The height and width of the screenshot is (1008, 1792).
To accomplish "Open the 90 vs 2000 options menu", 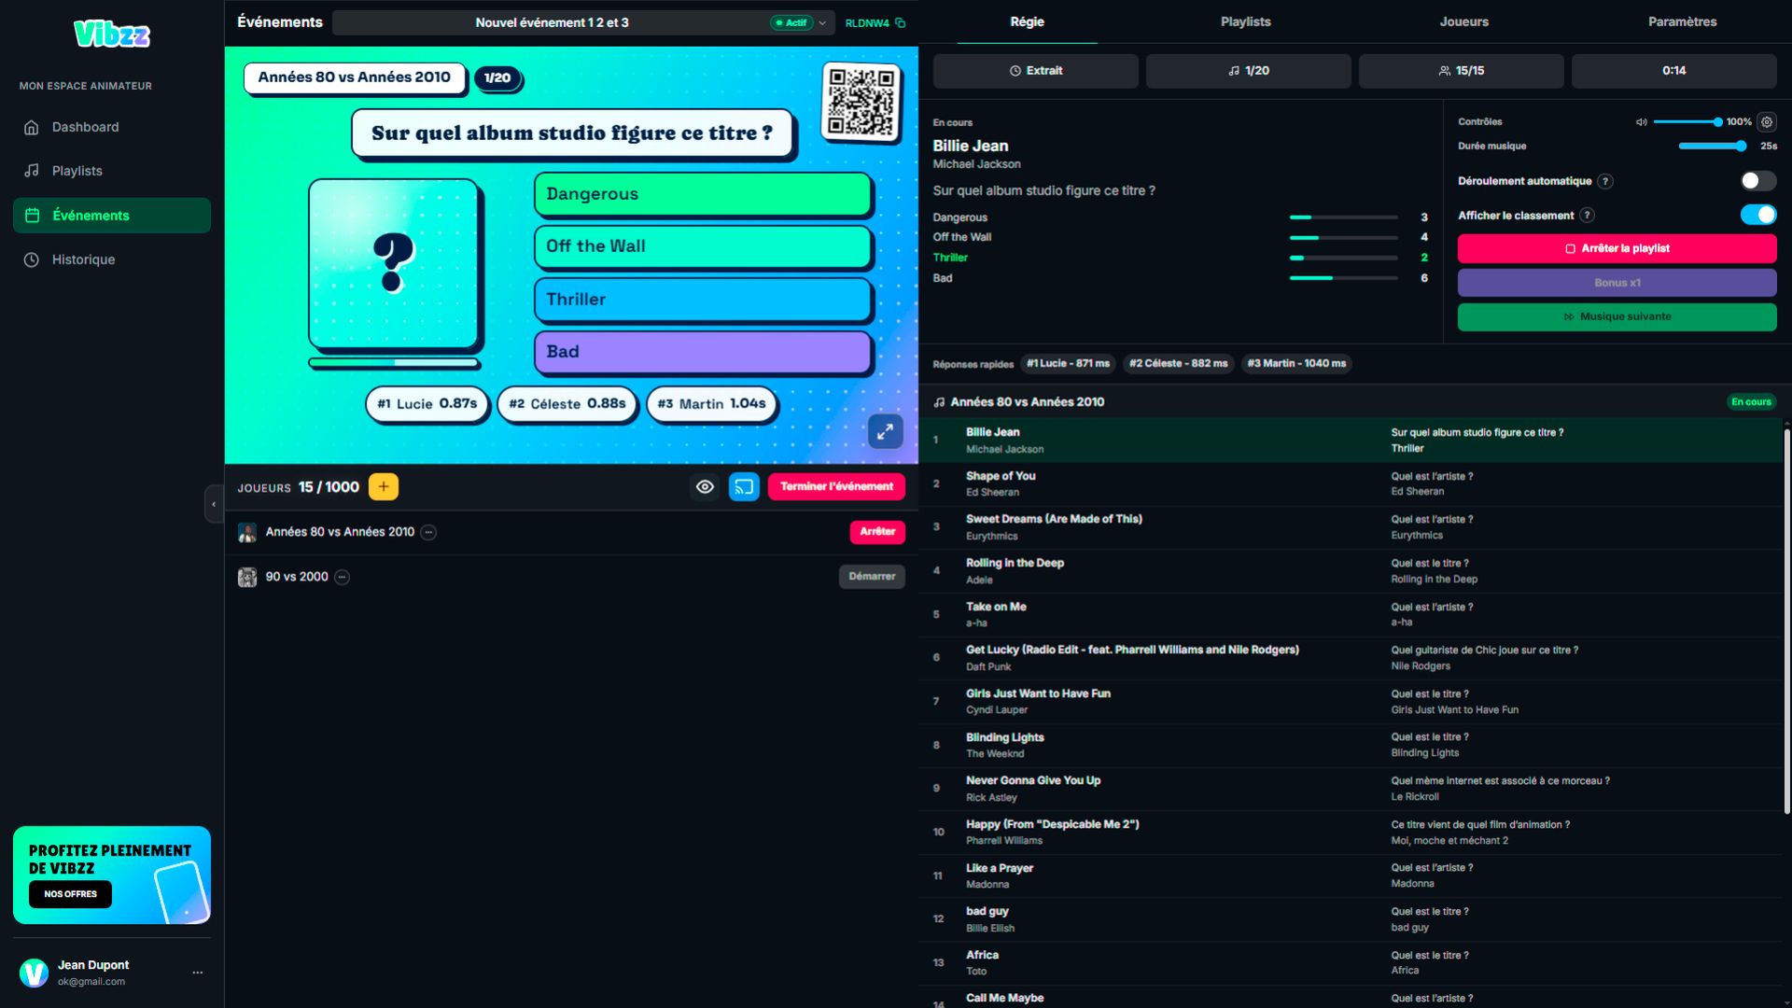I will [343, 577].
